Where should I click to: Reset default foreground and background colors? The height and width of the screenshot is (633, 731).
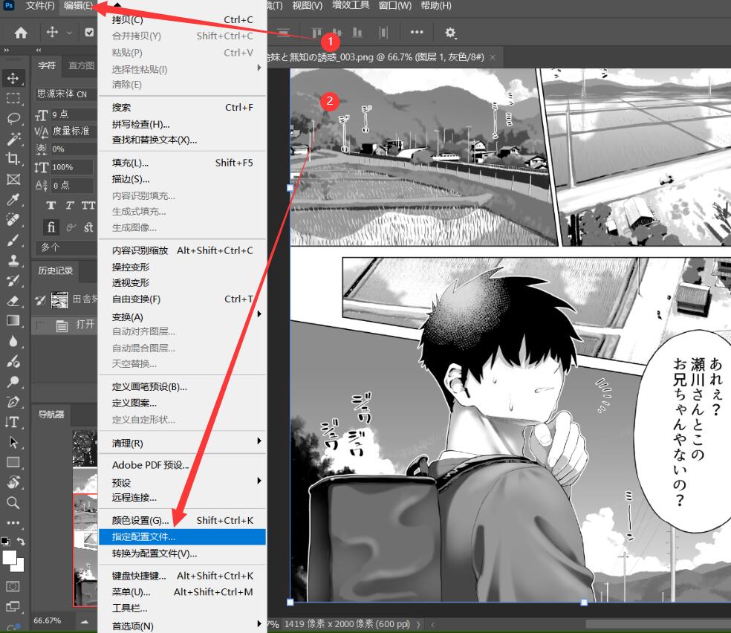click(5, 541)
